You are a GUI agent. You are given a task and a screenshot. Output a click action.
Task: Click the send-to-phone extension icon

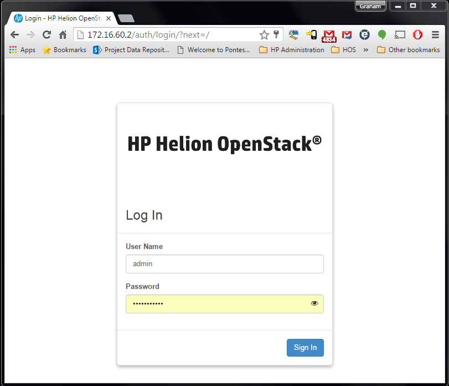(x=312, y=35)
